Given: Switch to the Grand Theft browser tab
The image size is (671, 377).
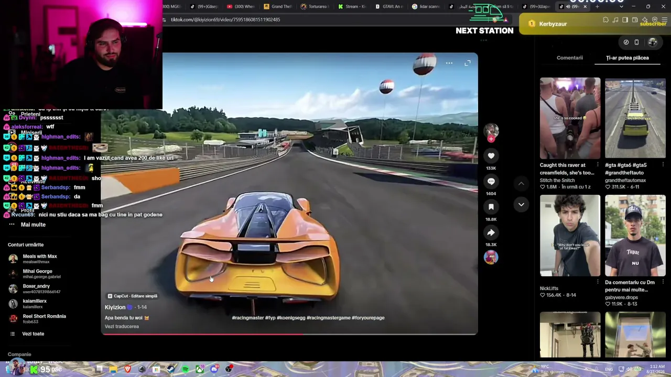Looking at the screenshot, I should coord(278,7).
